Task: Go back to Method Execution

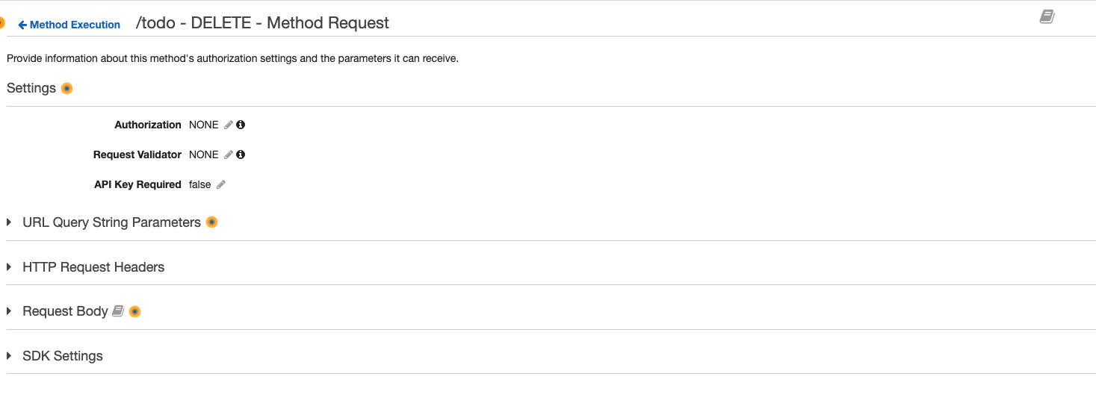Action: tap(69, 25)
